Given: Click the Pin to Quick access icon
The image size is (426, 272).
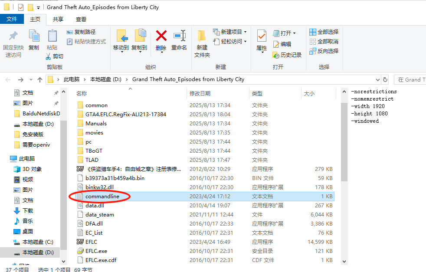Looking at the screenshot, I should coord(13,36).
